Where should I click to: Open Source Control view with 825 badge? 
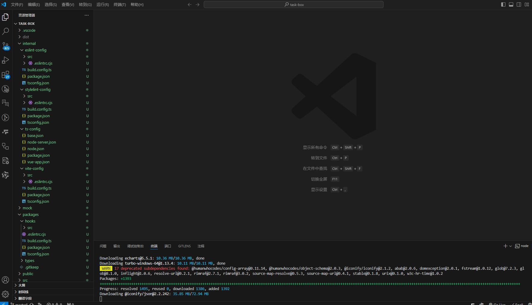[x=5, y=46]
